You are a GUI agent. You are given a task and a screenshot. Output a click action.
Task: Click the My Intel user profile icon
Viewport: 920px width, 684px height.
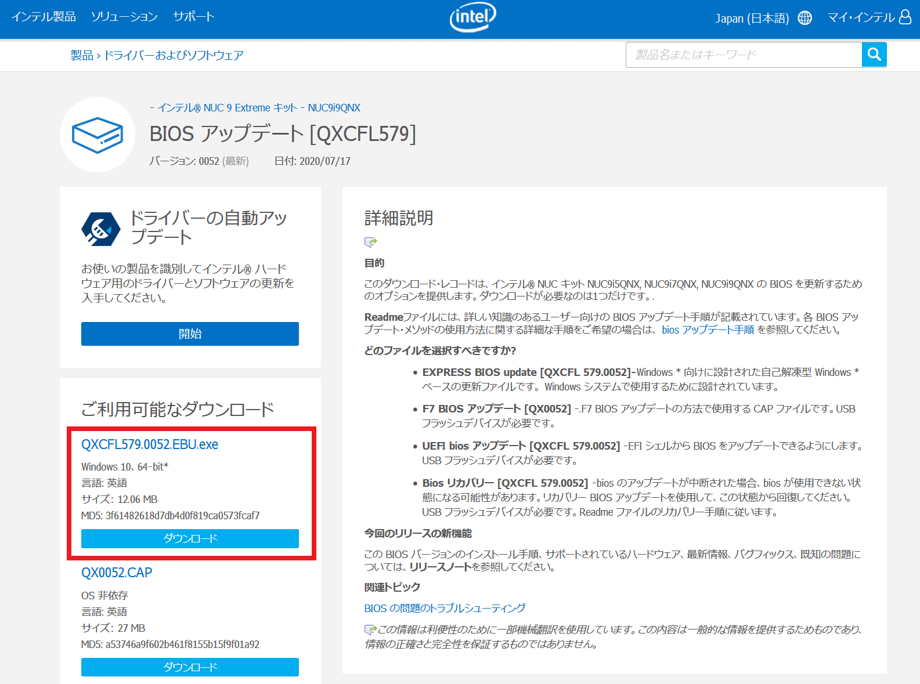point(905,17)
